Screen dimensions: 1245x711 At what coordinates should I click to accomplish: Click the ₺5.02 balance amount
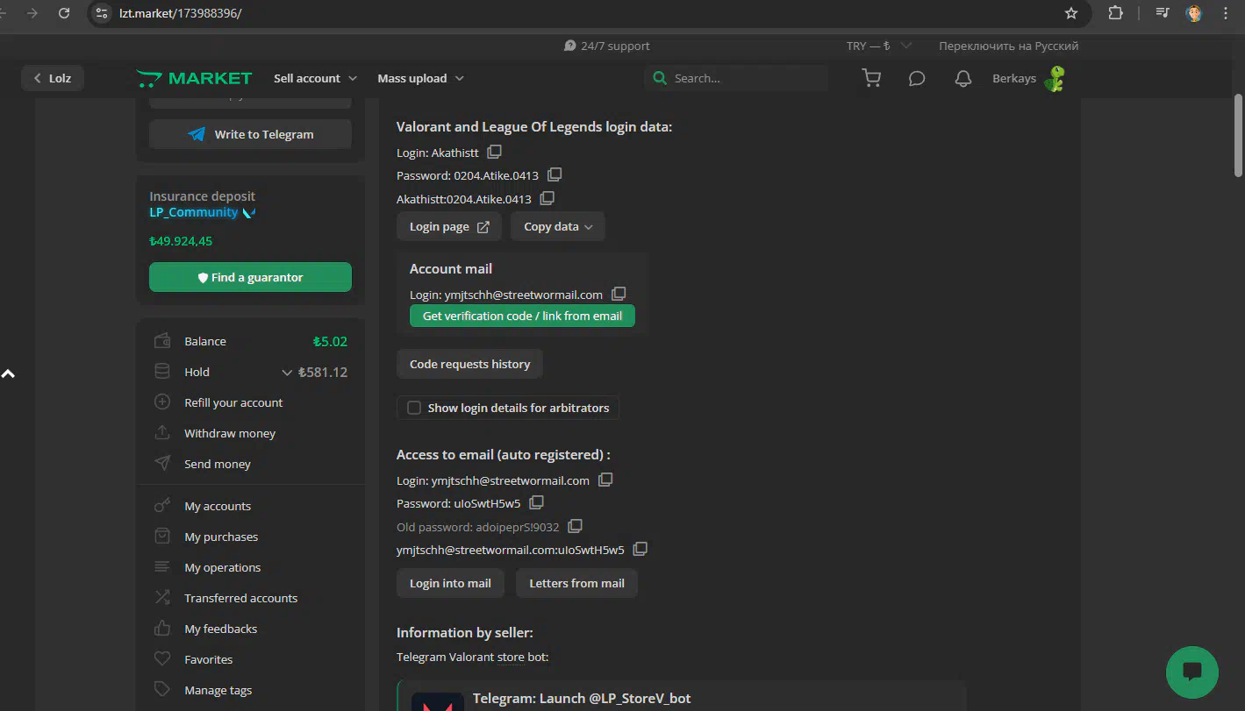pos(330,341)
